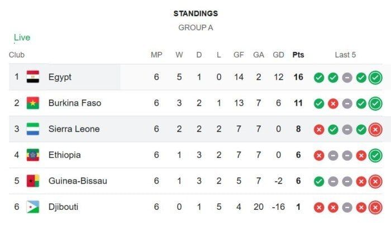
Task: Click the Djibouti team name link
Action: point(63,207)
